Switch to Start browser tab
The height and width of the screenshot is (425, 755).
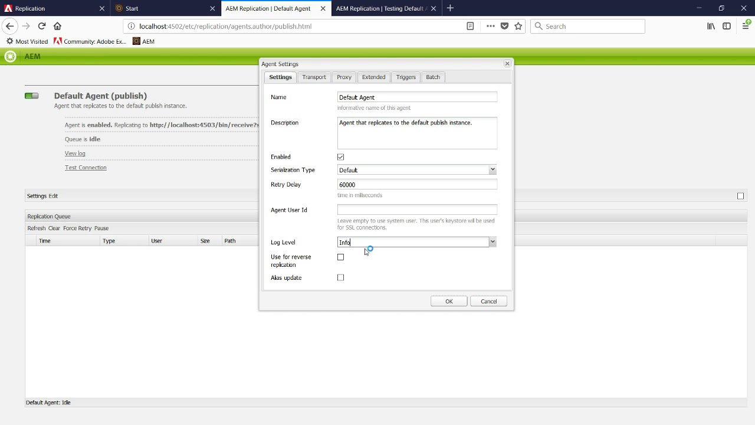click(x=165, y=8)
